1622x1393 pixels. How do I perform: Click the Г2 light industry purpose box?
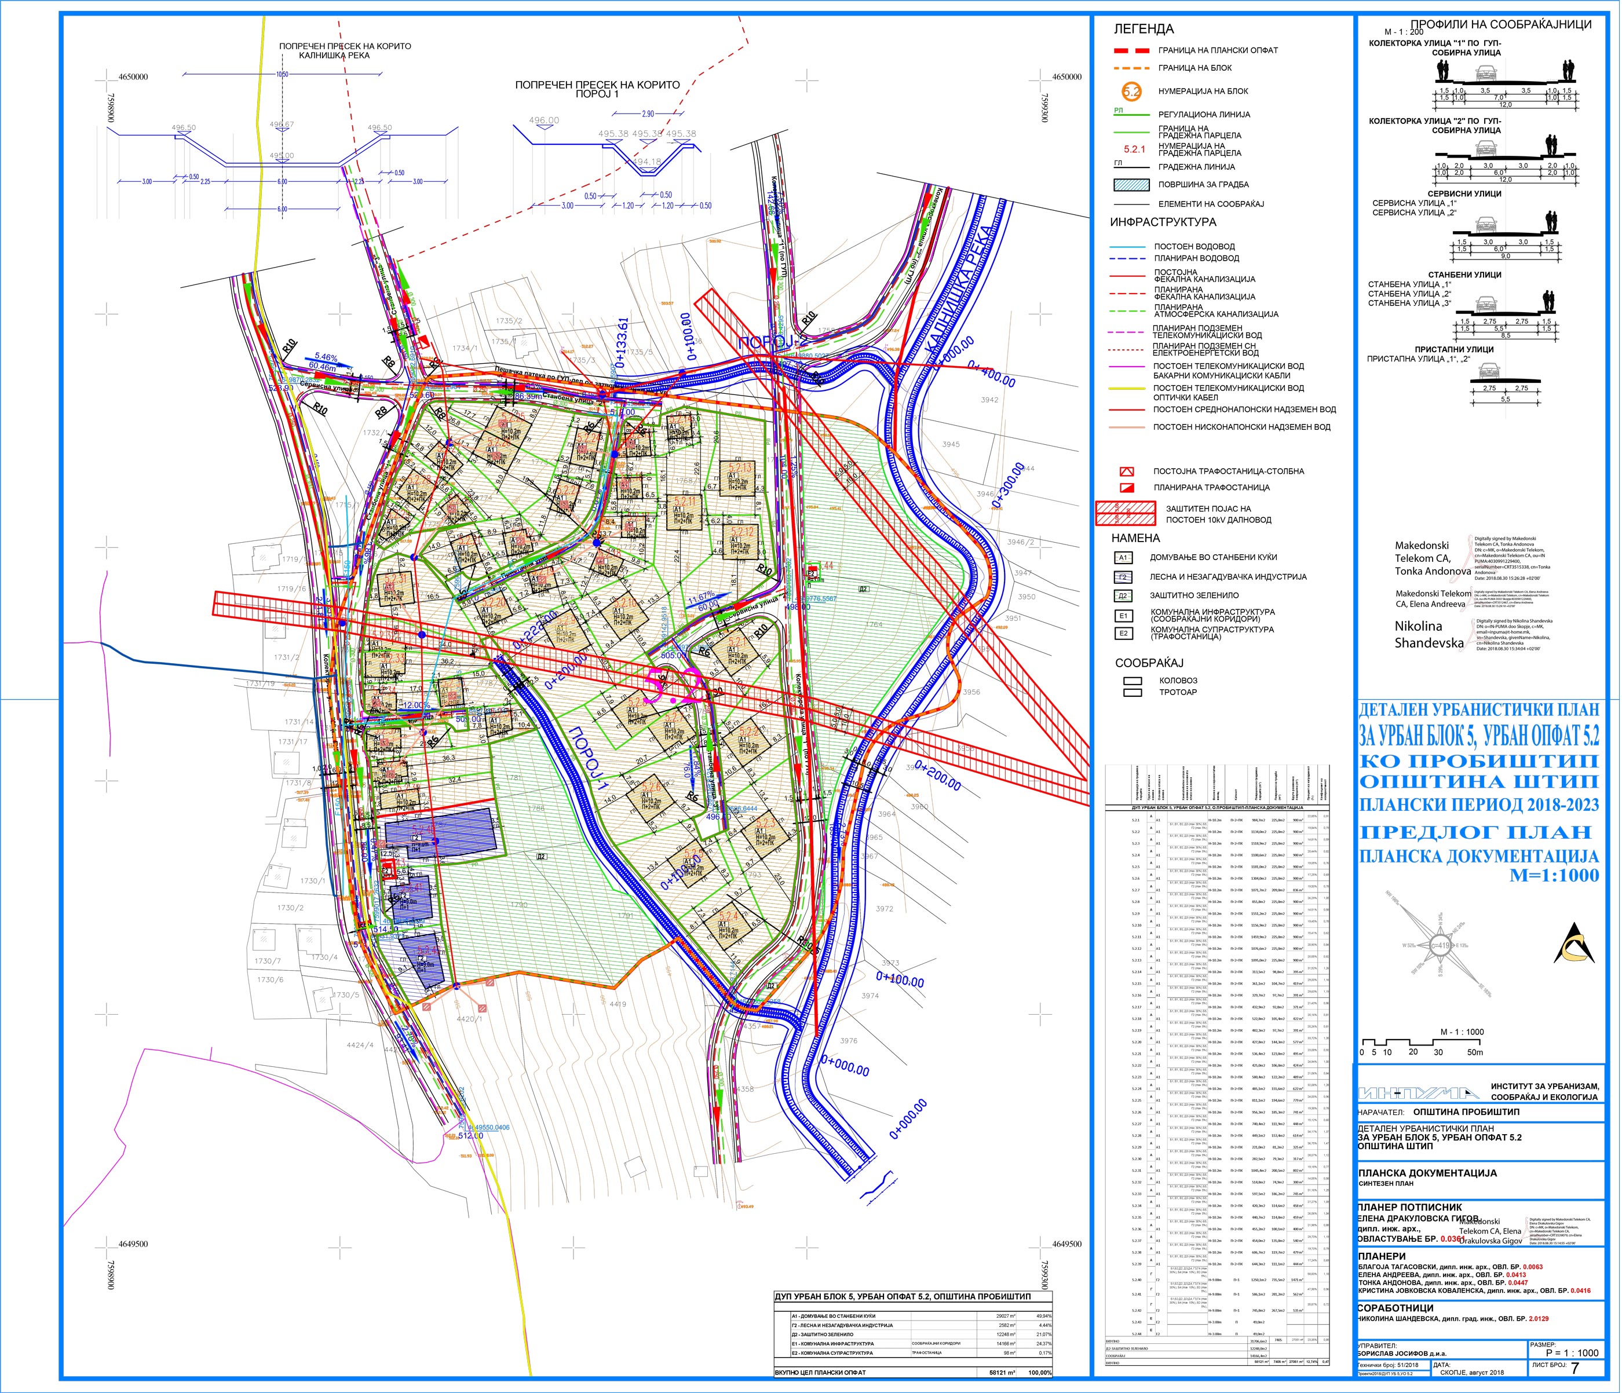tap(1123, 577)
